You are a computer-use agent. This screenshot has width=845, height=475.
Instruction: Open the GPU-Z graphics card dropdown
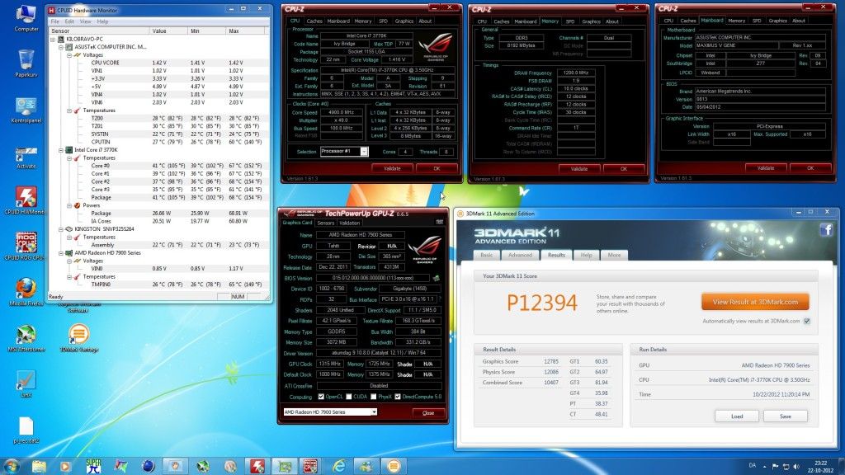click(374, 412)
